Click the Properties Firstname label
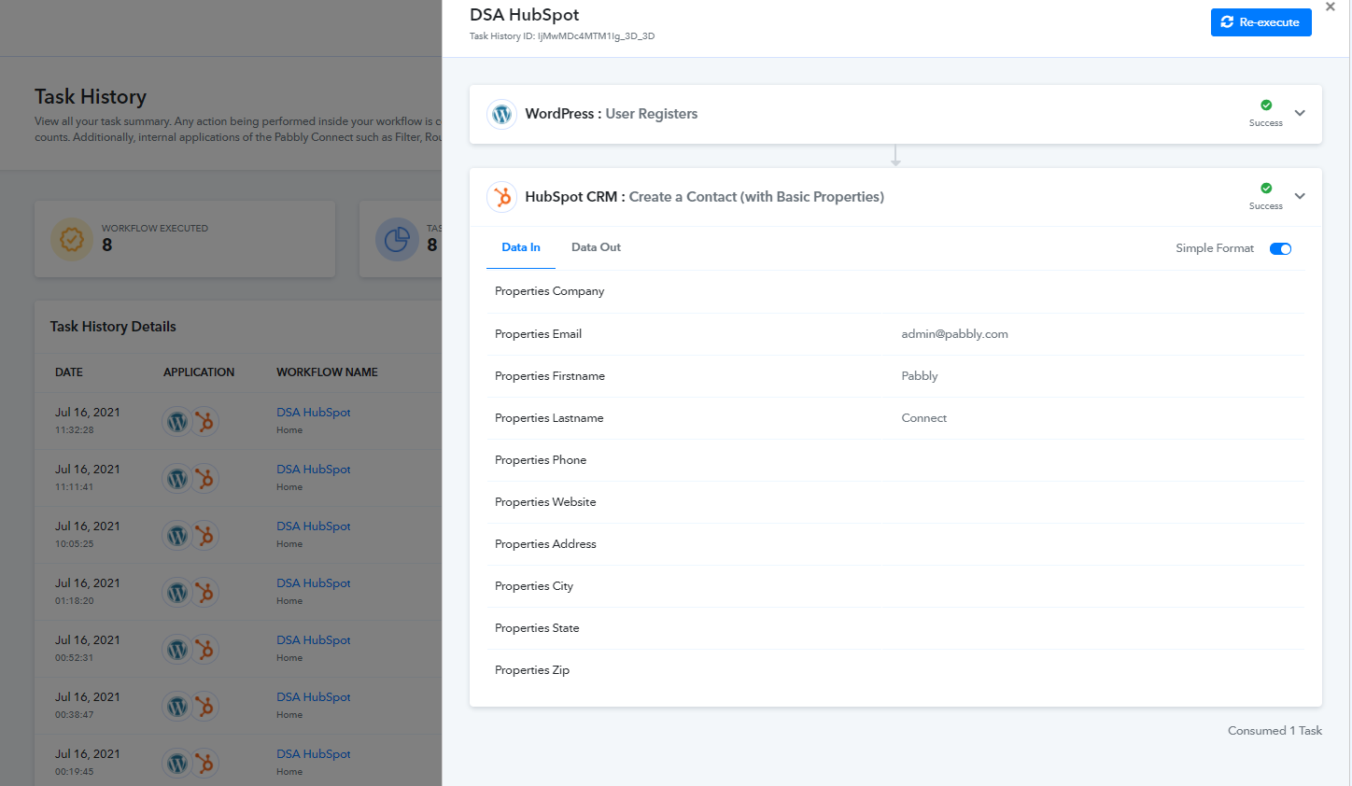1352x786 pixels. (x=550, y=376)
